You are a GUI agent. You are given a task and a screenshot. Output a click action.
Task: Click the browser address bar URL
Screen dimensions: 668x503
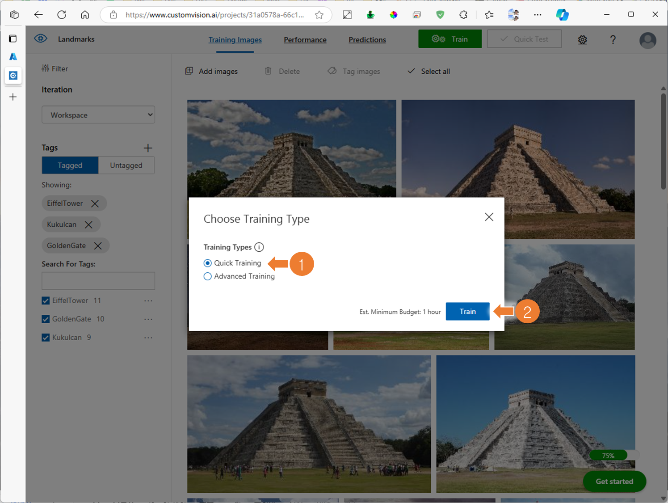tap(214, 15)
